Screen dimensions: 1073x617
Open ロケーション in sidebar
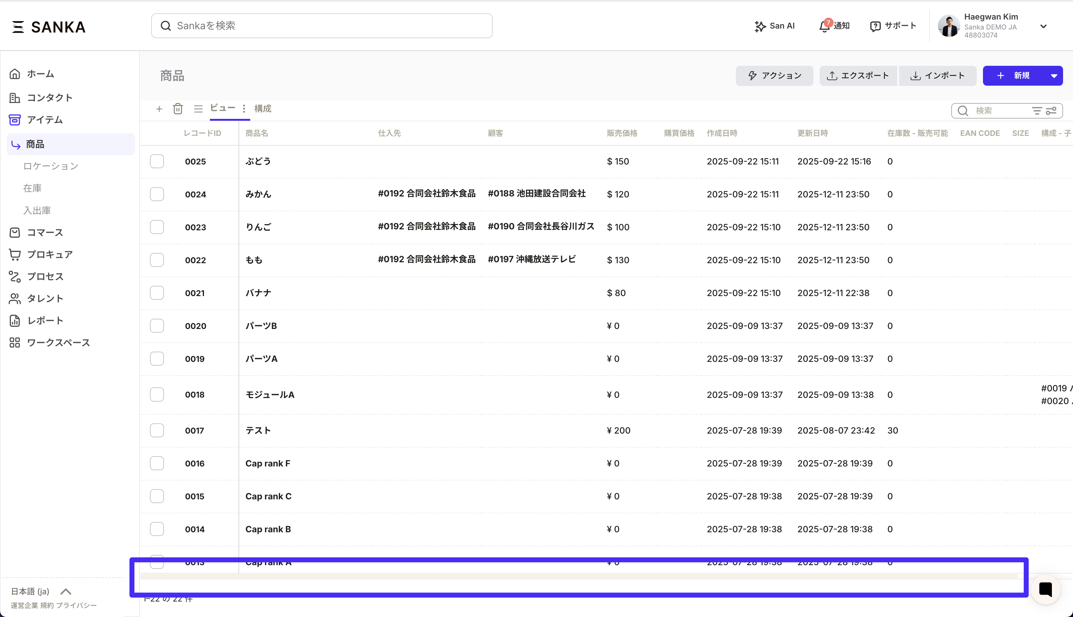click(x=51, y=166)
